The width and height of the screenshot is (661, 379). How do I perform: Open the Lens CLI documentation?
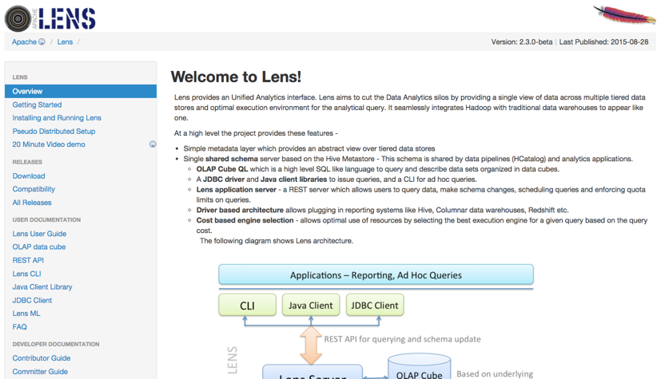click(26, 274)
